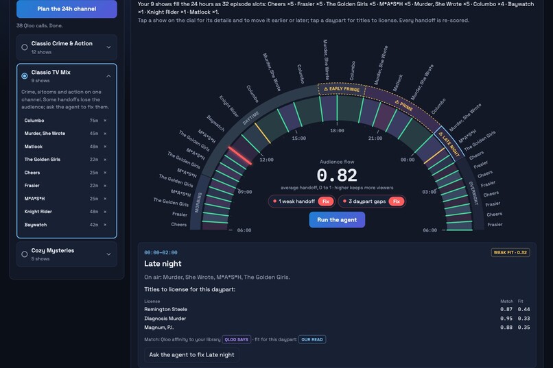Remove The Golden Girls from list

coord(105,160)
